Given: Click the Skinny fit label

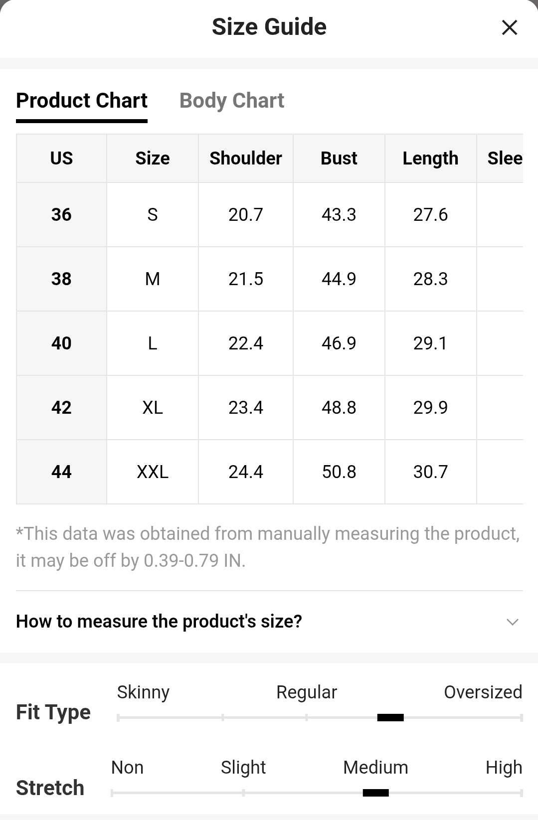Looking at the screenshot, I should pyautogui.click(x=143, y=692).
